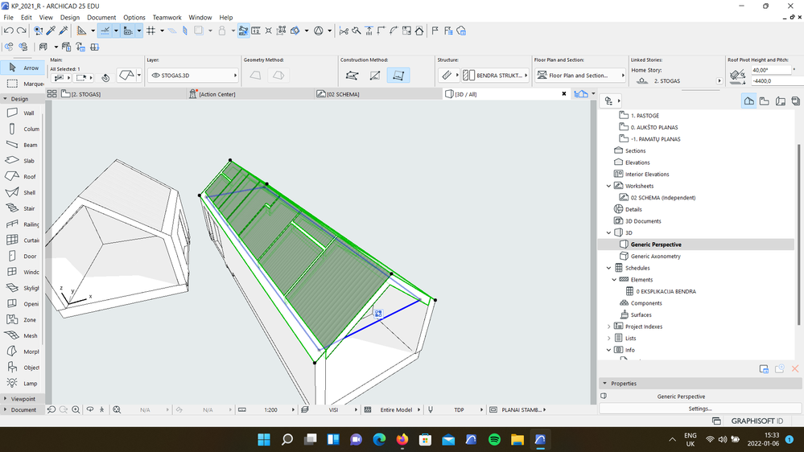Click the Settings... button in Properties
The width and height of the screenshot is (804, 452).
tap(699, 409)
